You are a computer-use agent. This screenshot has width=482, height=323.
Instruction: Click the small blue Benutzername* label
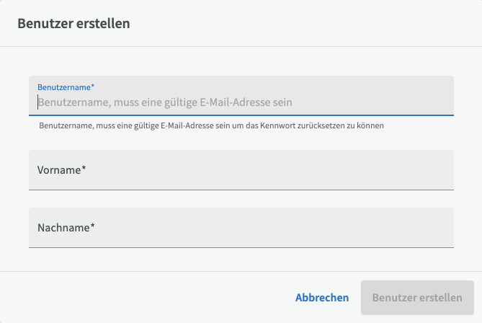tap(66, 87)
